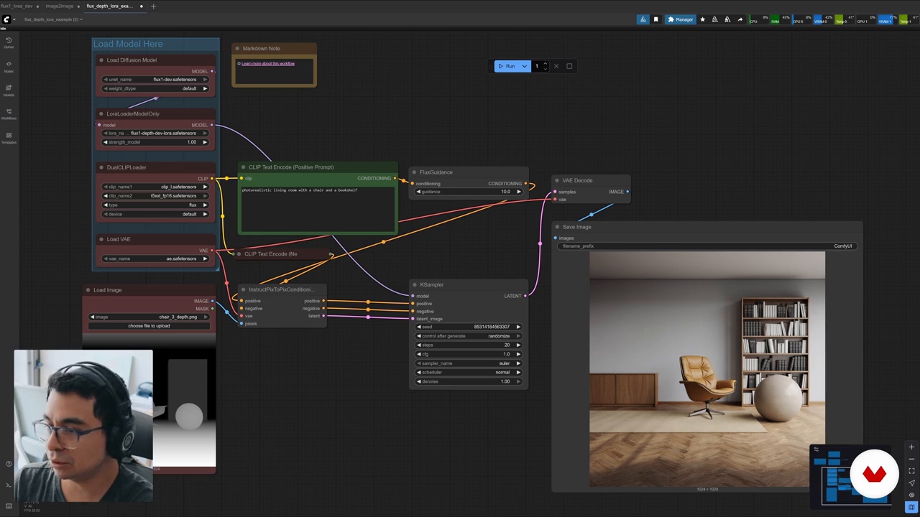Open the Templates sidebar panel
This screenshot has height=517, width=920.
9,136
